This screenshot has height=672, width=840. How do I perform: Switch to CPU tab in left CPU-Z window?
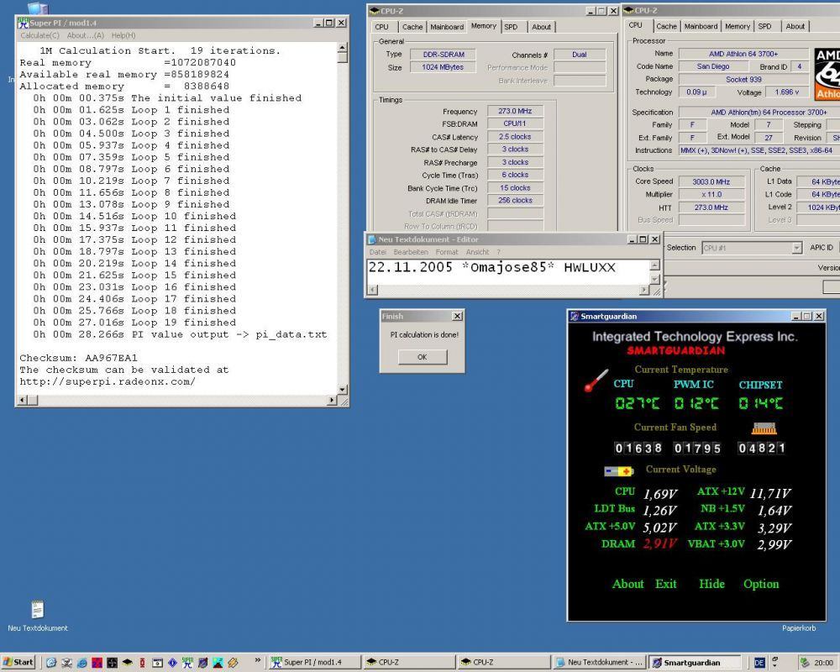pyautogui.click(x=382, y=27)
